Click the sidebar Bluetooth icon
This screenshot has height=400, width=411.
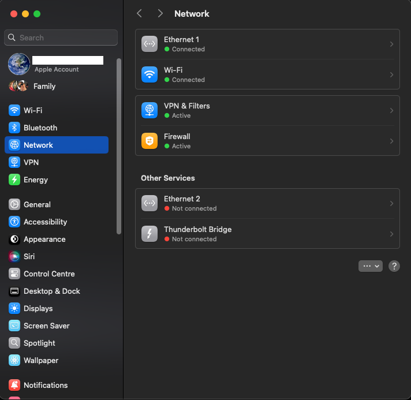tap(14, 128)
